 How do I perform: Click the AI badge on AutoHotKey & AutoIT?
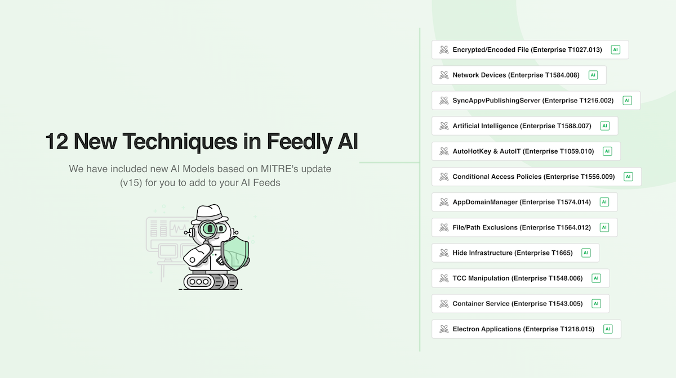(x=607, y=151)
